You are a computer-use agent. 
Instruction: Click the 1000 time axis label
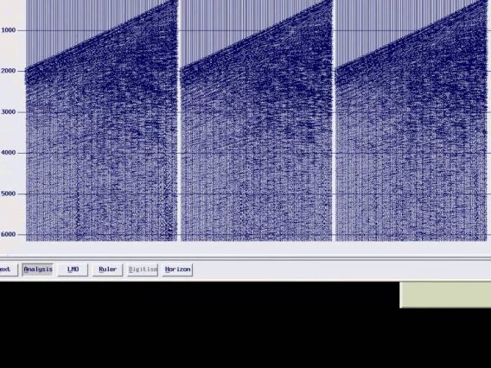click(8, 30)
